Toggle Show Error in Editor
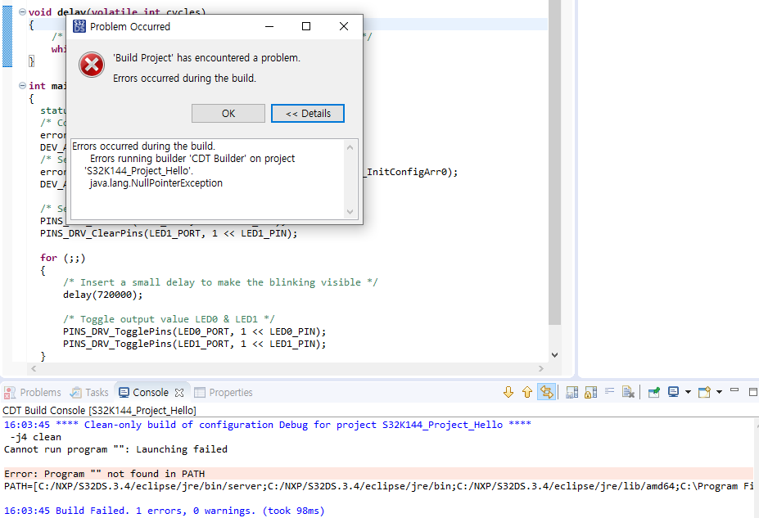The width and height of the screenshot is (759, 518). [x=547, y=393]
